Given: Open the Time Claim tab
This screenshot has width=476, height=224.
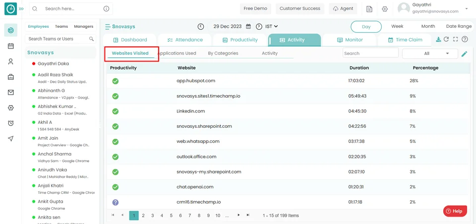Looking at the screenshot, I should click(405, 40).
